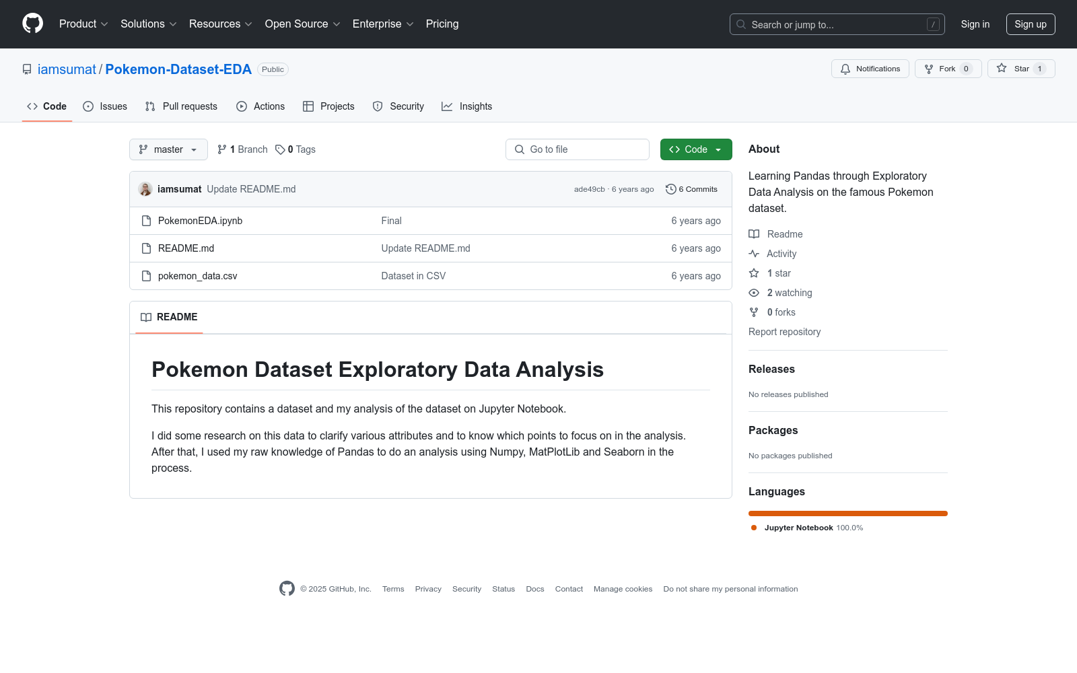The height and width of the screenshot is (673, 1077).
Task: Open the Actions tab
Action: pos(260,106)
